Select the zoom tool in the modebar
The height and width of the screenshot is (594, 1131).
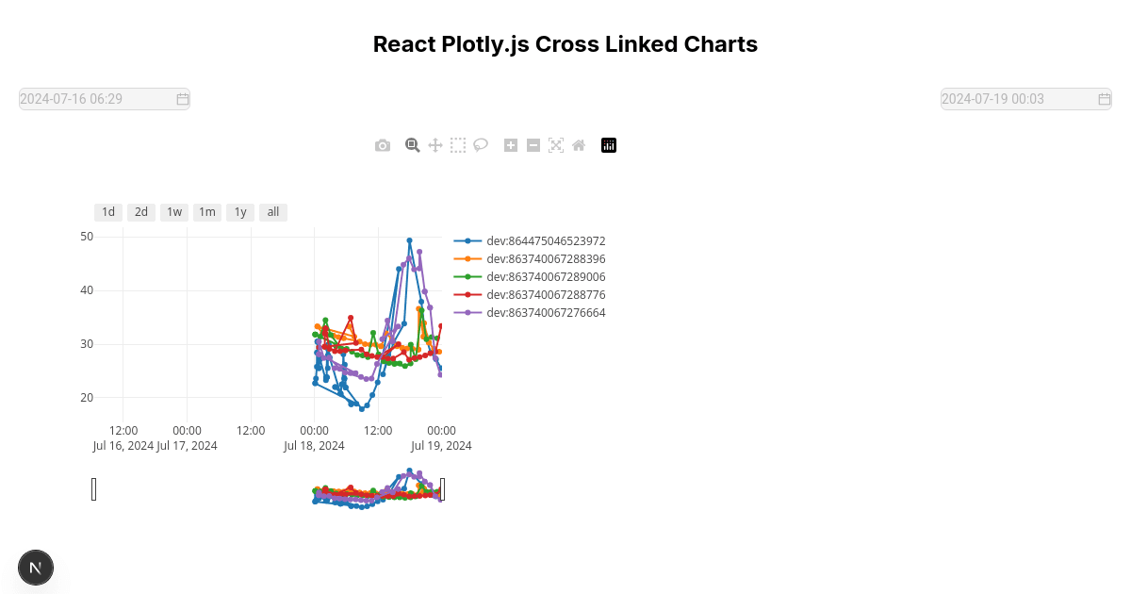click(x=413, y=145)
